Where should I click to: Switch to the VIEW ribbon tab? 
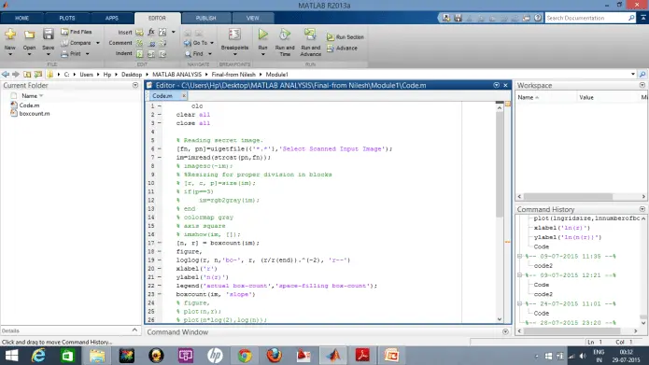pos(252,19)
